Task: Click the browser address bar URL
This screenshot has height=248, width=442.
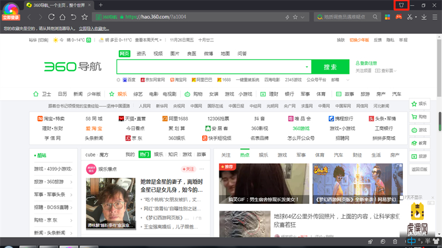Action: (x=156, y=17)
